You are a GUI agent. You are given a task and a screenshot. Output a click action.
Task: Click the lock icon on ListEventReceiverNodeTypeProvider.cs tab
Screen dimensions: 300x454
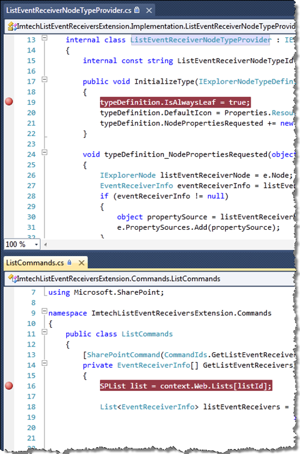pyautogui.click(x=137, y=10)
